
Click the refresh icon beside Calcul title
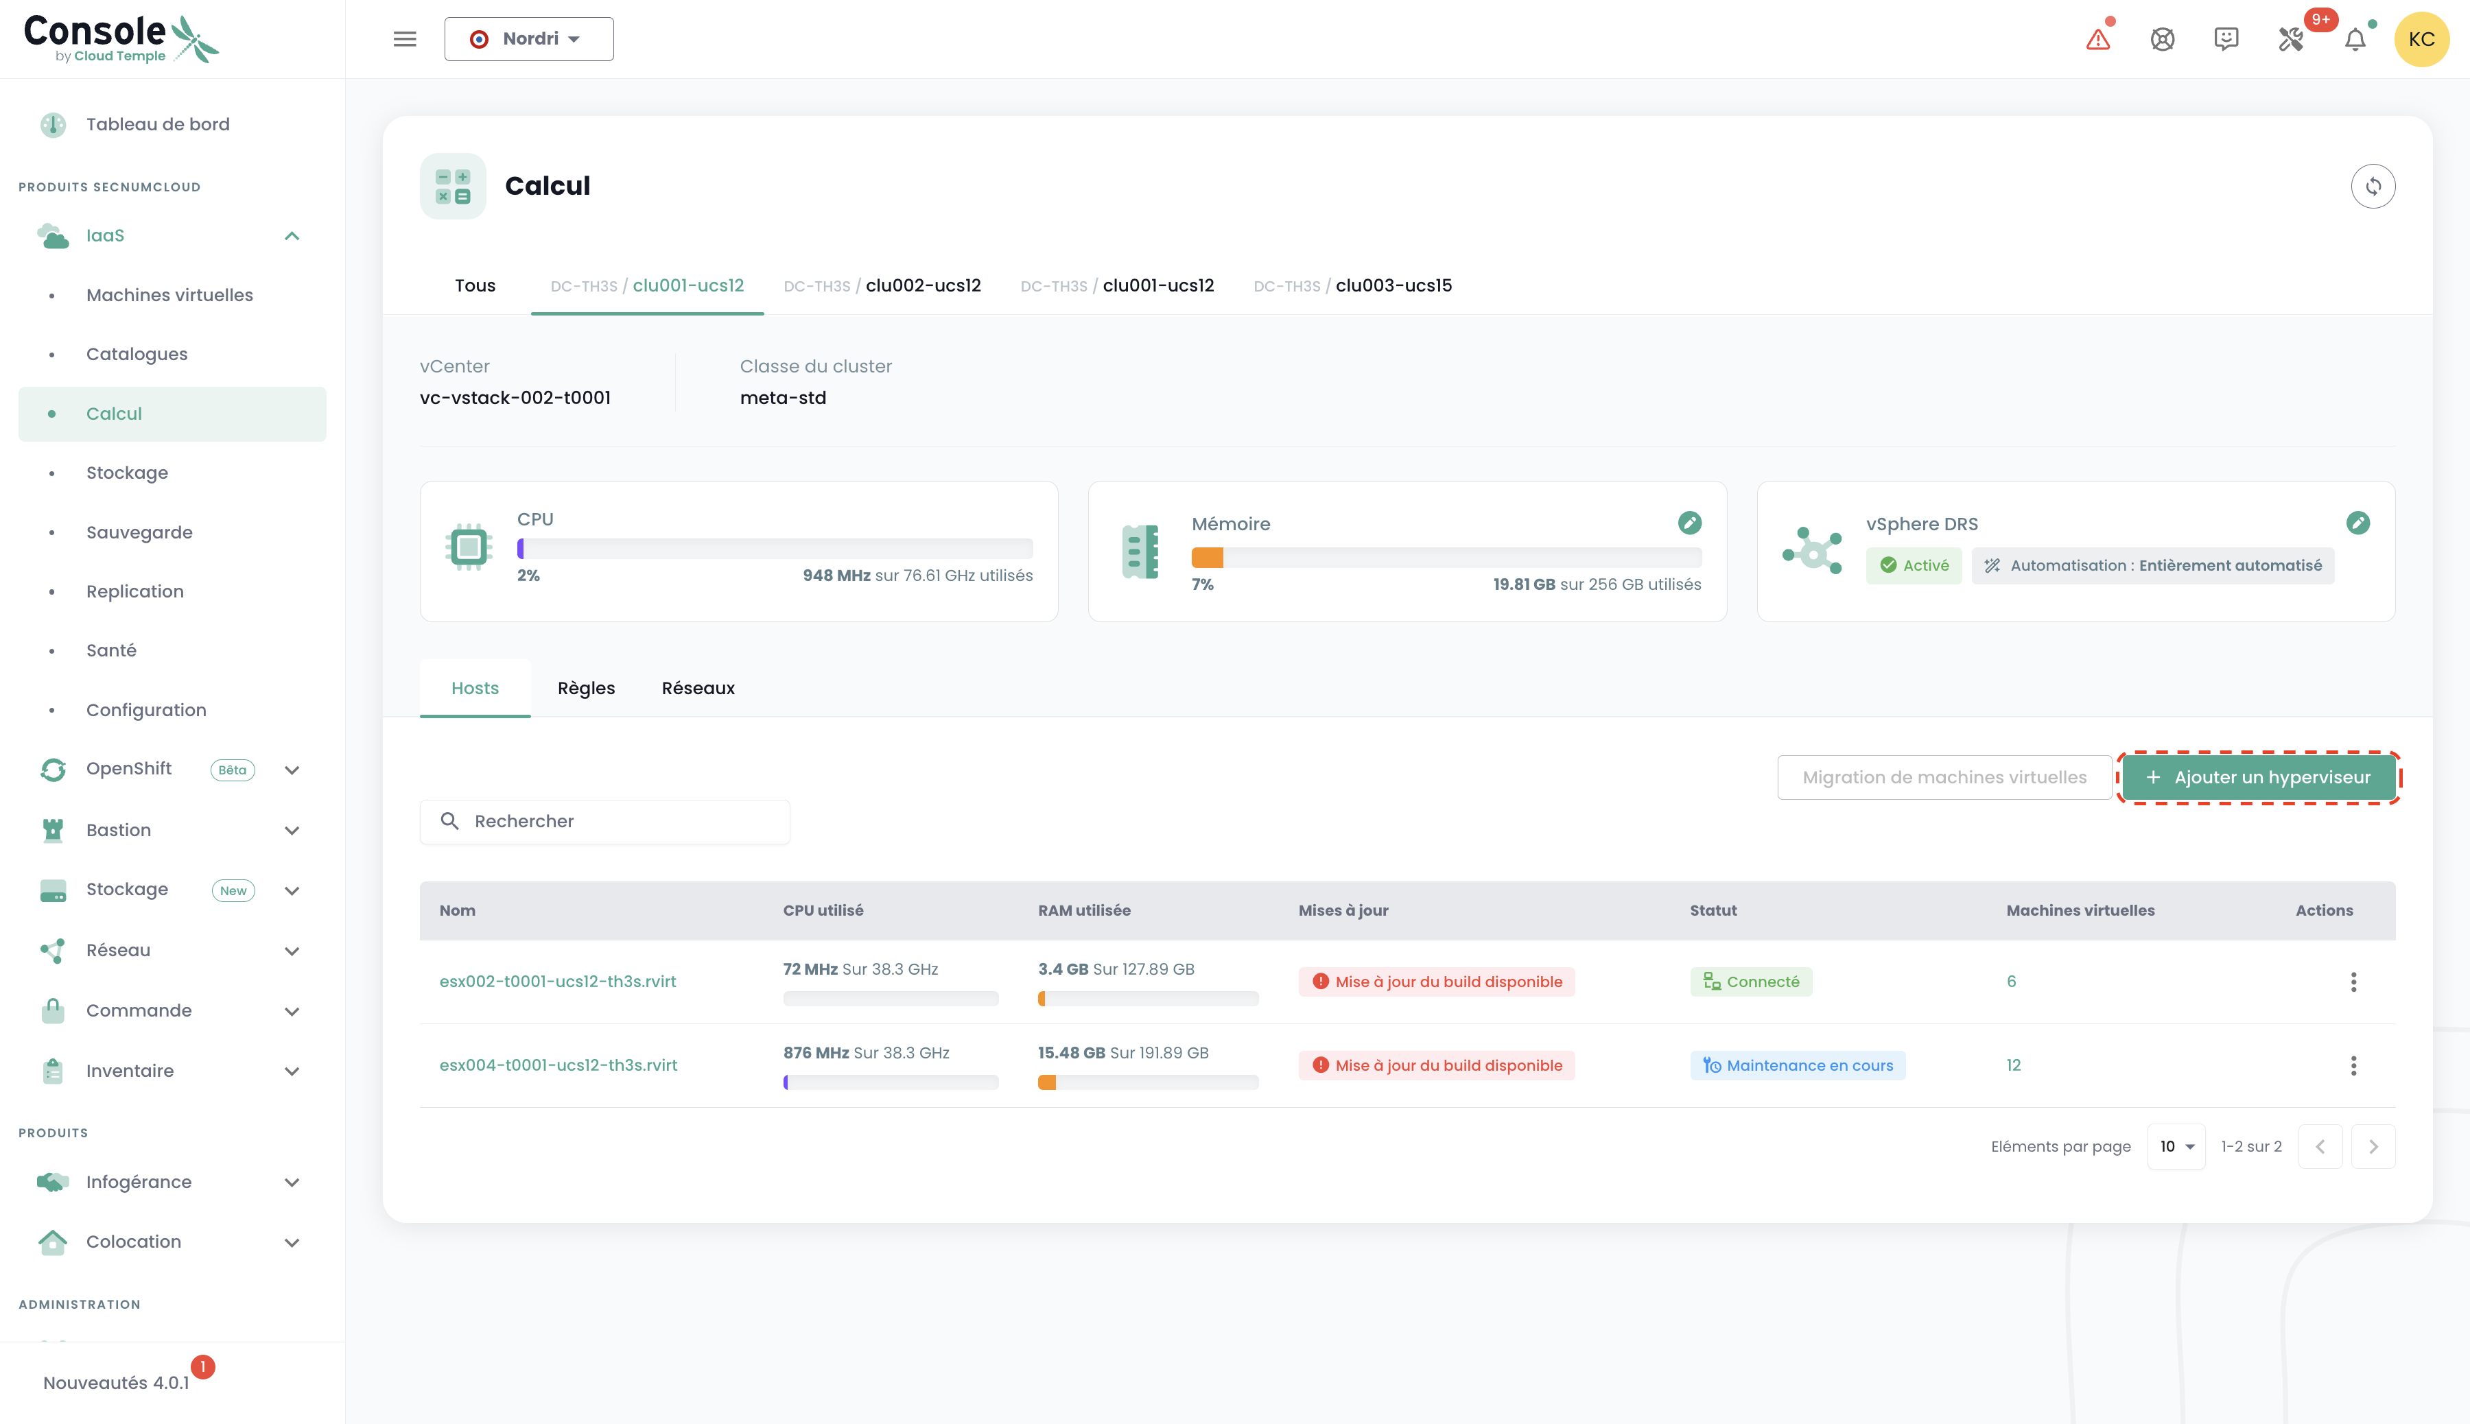point(2372,186)
